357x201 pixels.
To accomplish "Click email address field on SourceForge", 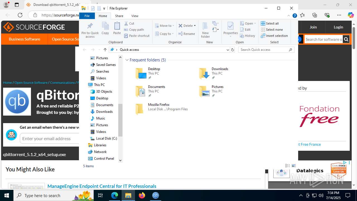I will pyautogui.click(x=50, y=138).
